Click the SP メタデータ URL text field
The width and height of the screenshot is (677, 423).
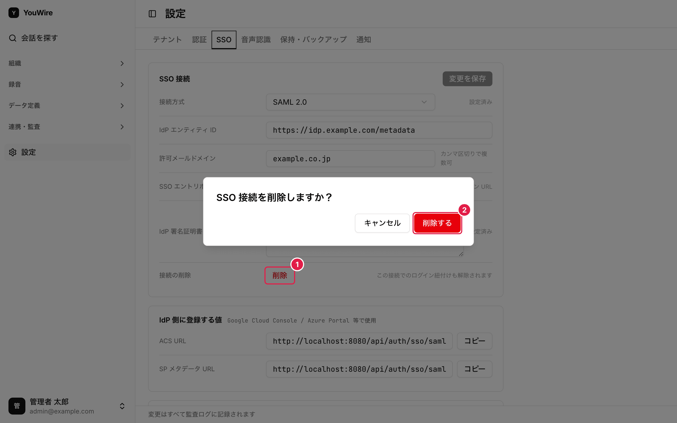coord(359,369)
